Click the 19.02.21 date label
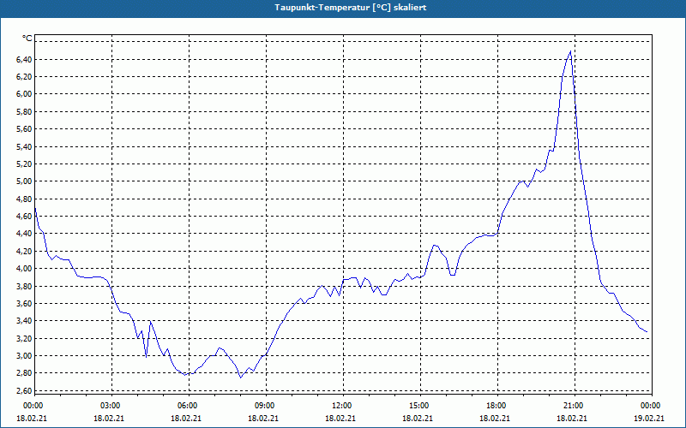 pos(649,419)
